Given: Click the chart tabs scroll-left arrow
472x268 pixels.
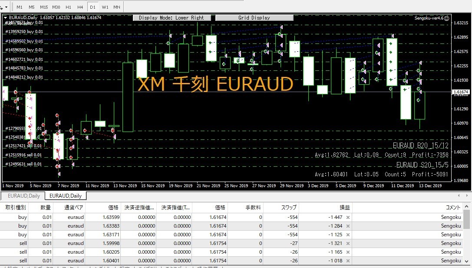Looking at the screenshot, I should pyautogui.click(x=459, y=196).
